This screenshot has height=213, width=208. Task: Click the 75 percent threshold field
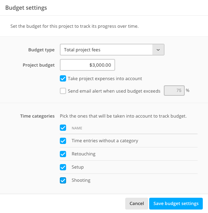[174, 91]
